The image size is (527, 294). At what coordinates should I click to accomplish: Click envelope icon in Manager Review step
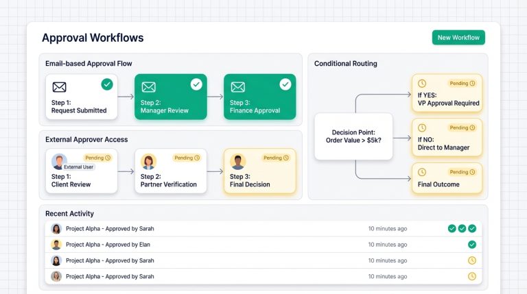pyautogui.click(x=148, y=87)
